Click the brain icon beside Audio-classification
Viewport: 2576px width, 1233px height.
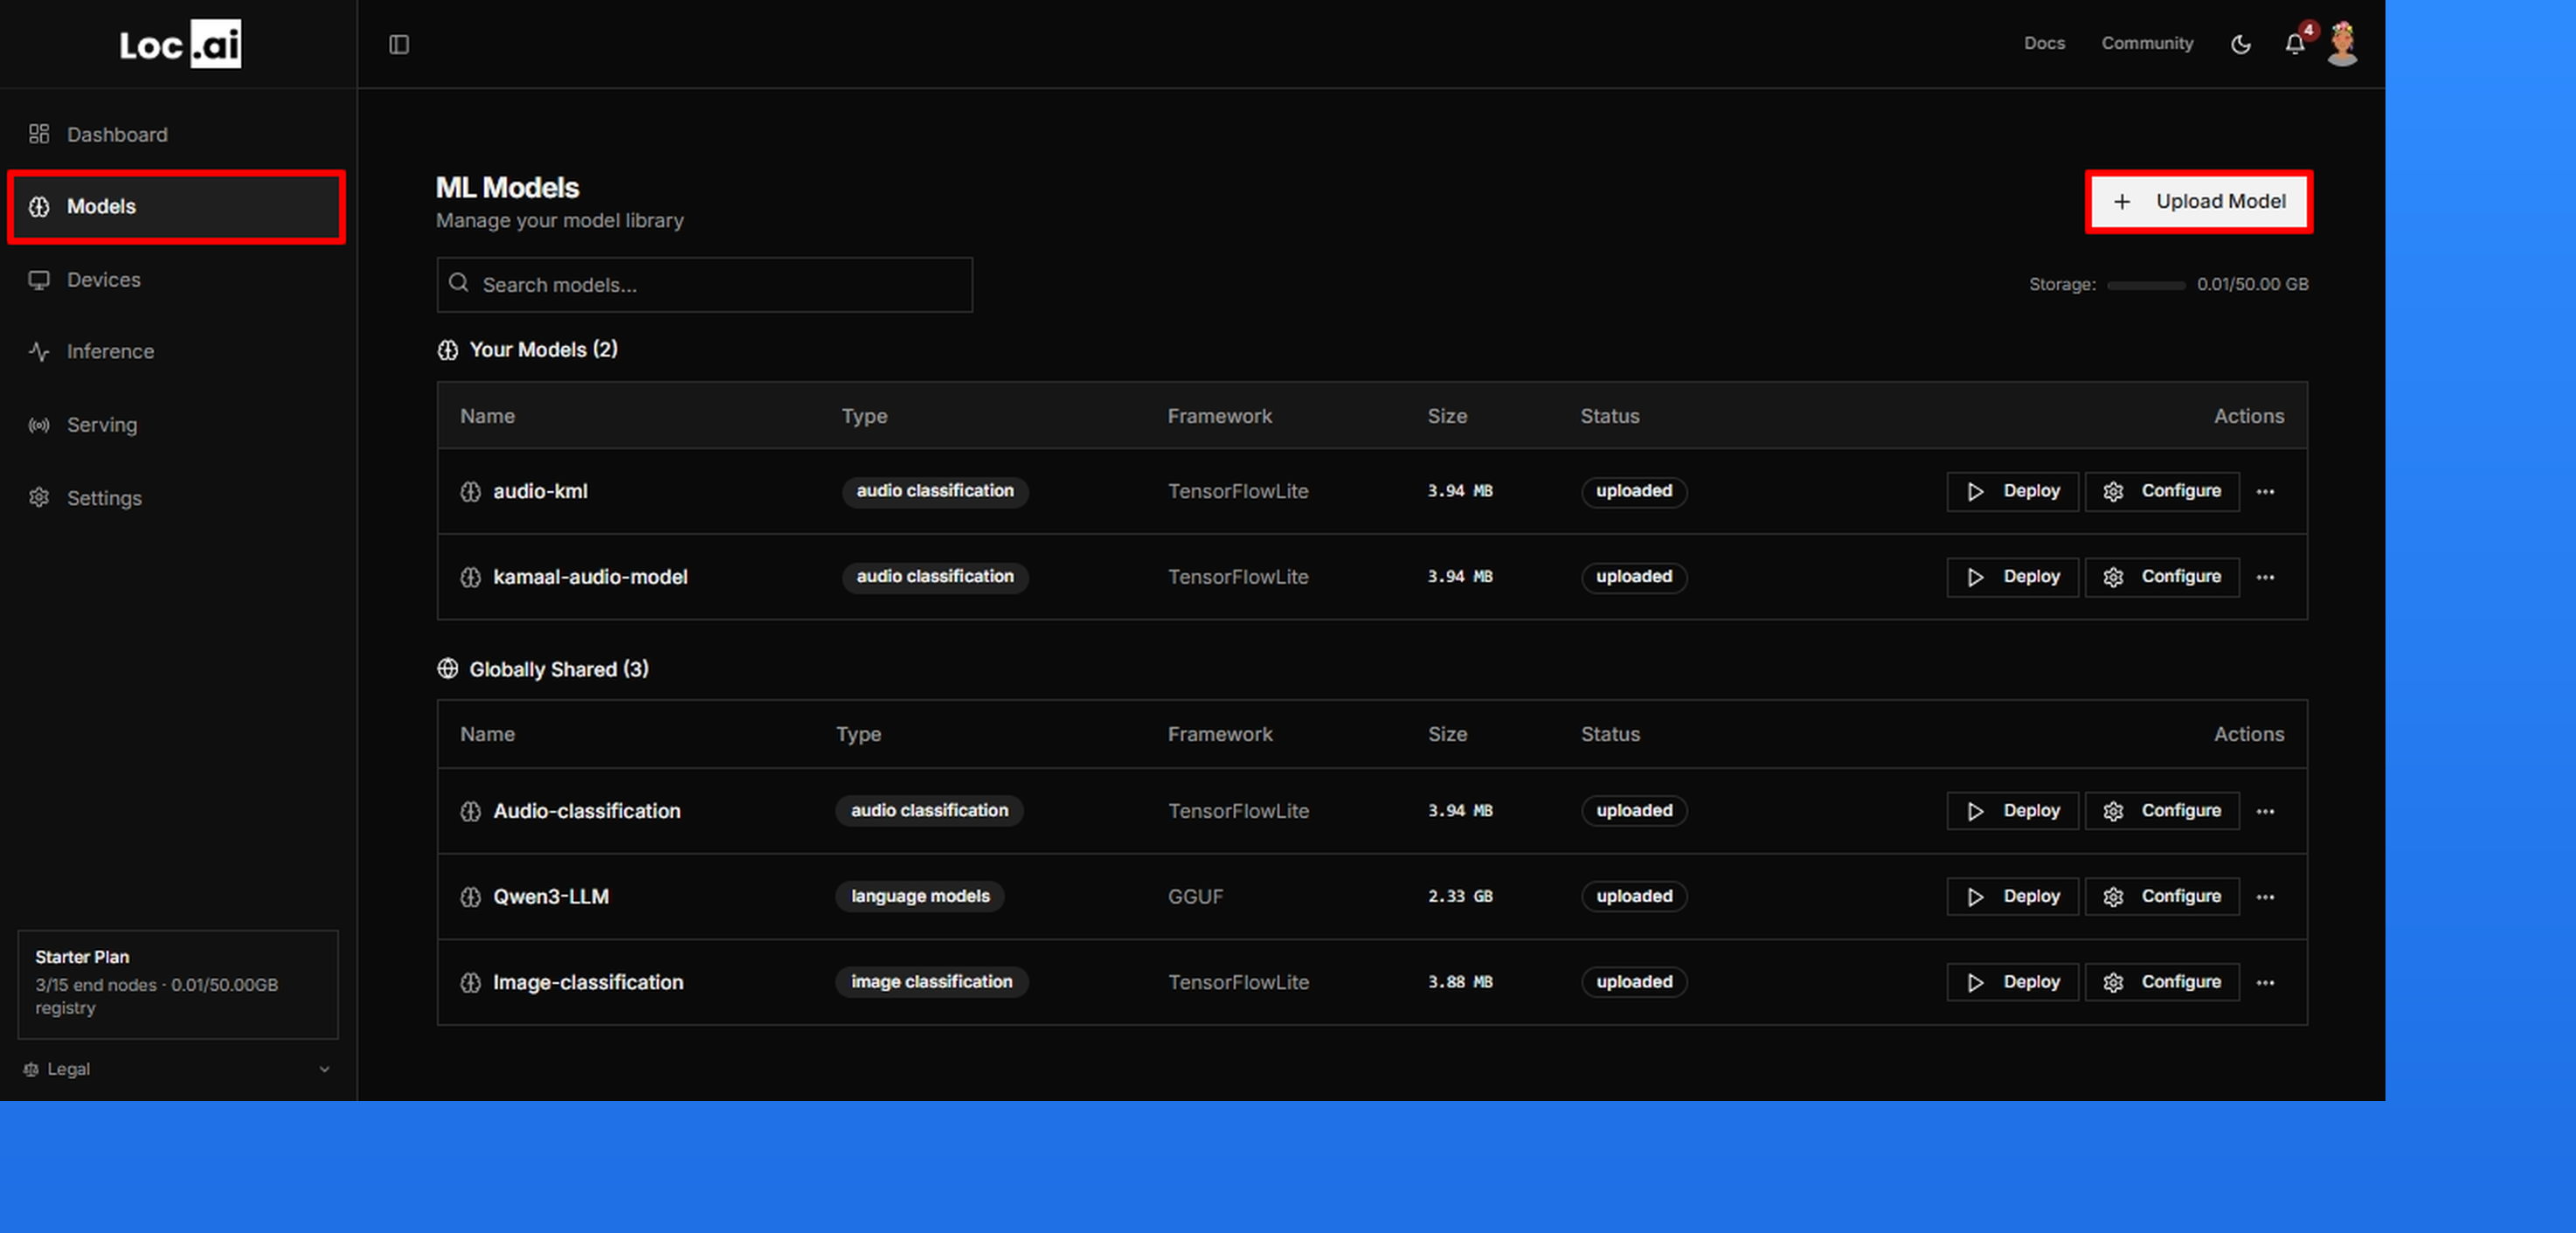pyautogui.click(x=470, y=811)
